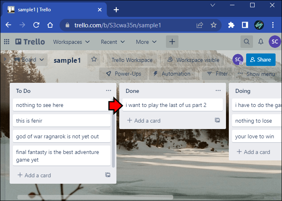Click the address bar URL

[118, 25]
